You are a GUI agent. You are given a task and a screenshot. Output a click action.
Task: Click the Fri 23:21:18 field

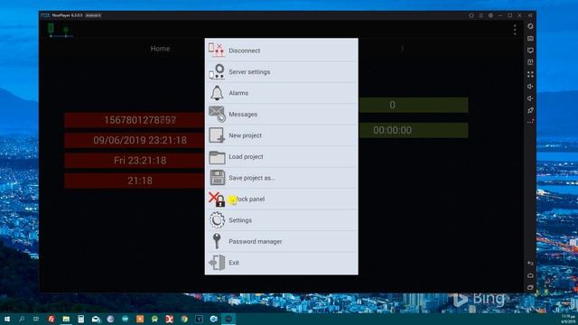[134, 161]
